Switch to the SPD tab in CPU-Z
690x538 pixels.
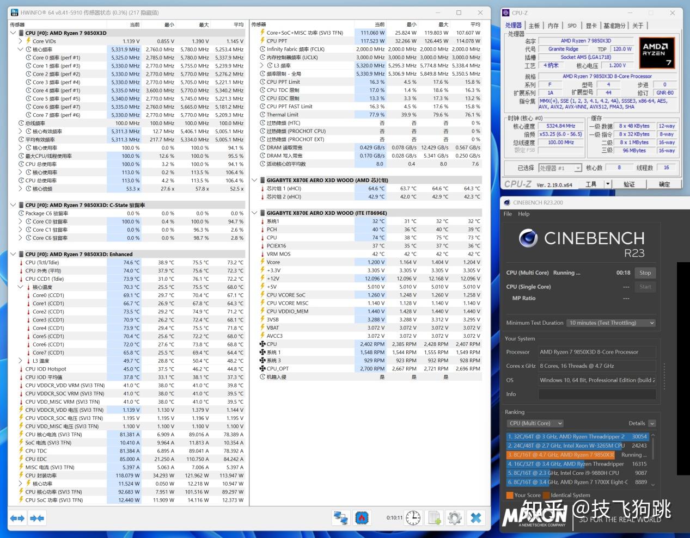pos(572,26)
